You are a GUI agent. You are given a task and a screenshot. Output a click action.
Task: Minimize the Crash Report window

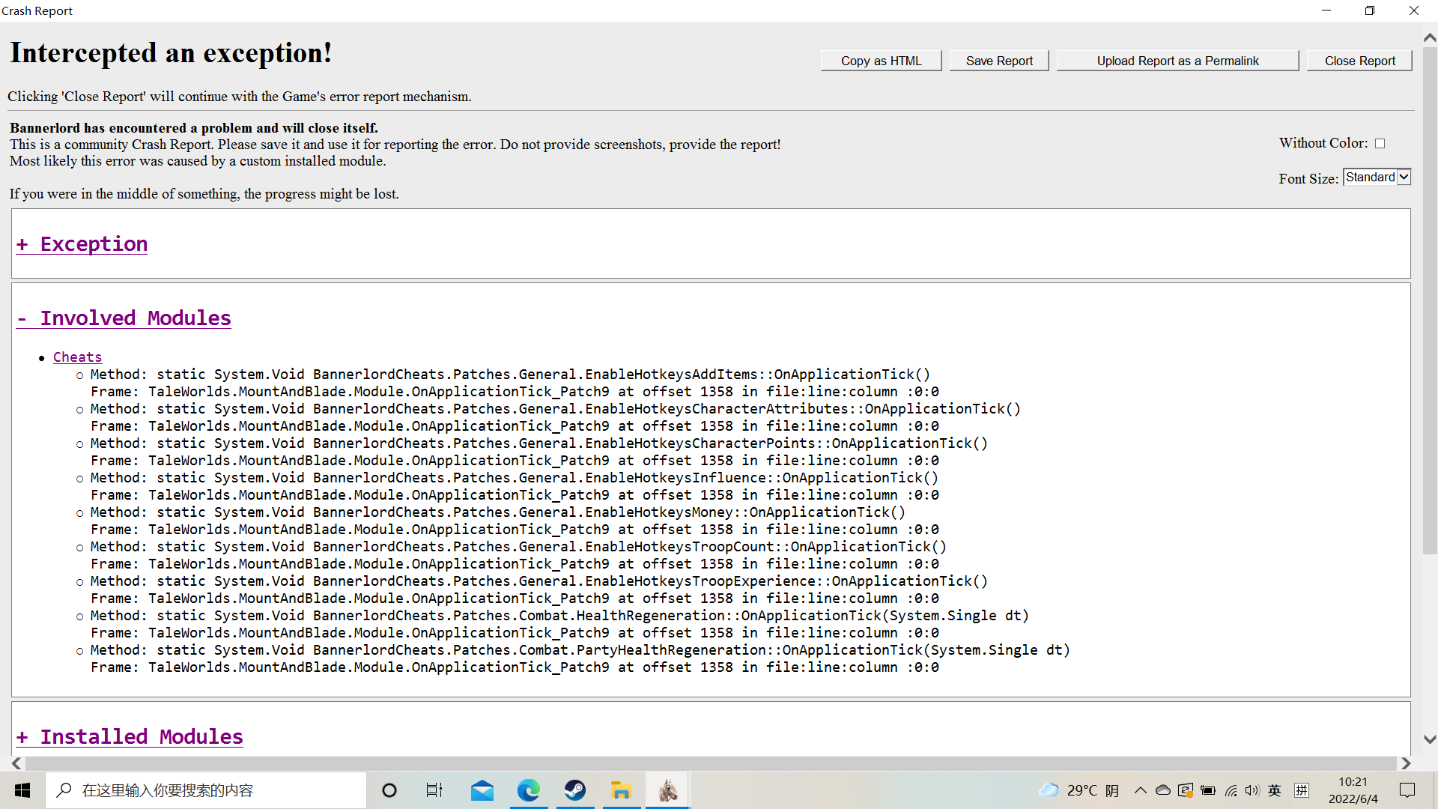tap(1326, 10)
